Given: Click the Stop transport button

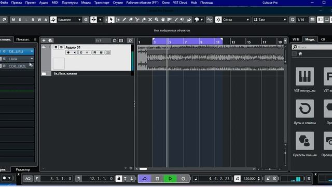Looking at the screenshot, I should (x=157, y=179).
